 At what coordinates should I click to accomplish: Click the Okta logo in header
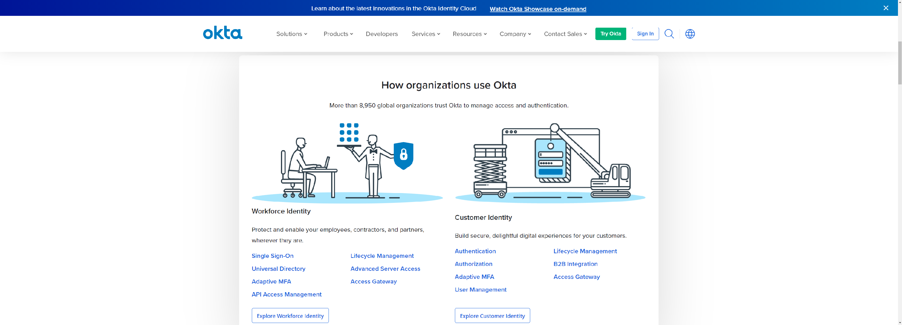pyautogui.click(x=222, y=33)
